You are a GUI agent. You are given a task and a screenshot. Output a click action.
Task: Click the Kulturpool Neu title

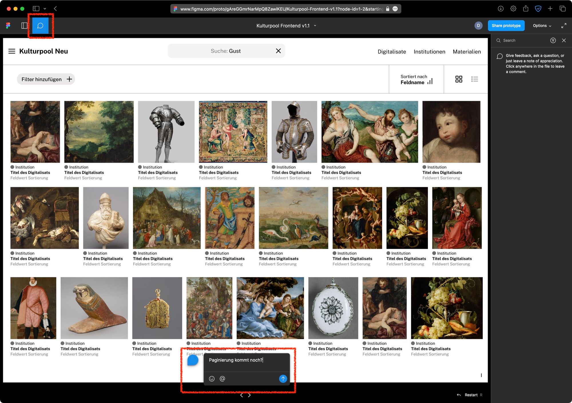click(43, 51)
